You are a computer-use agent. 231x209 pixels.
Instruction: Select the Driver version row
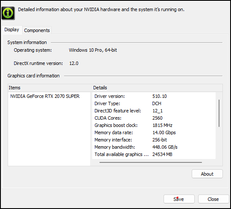click(x=154, y=96)
